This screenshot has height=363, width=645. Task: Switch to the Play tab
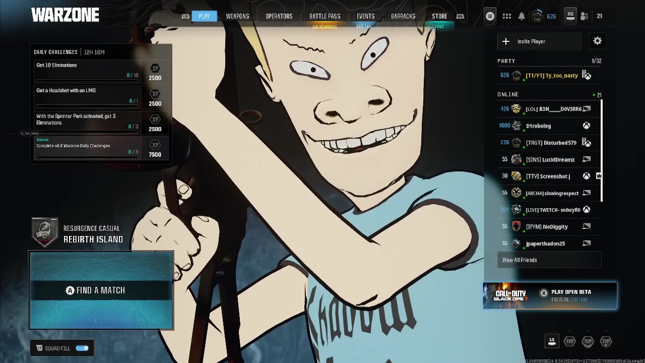pyautogui.click(x=204, y=16)
